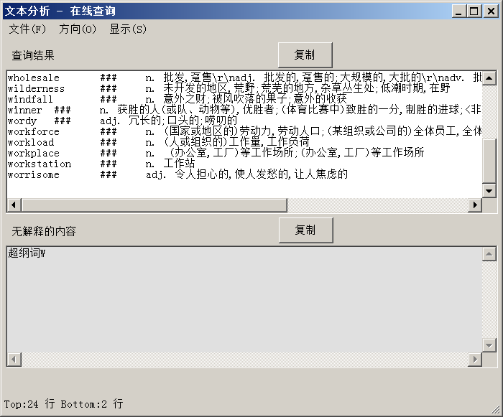This screenshot has height=417, width=503.
Task: Click left arrow of results horizontal scrollbar
Action: [x=14, y=205]
